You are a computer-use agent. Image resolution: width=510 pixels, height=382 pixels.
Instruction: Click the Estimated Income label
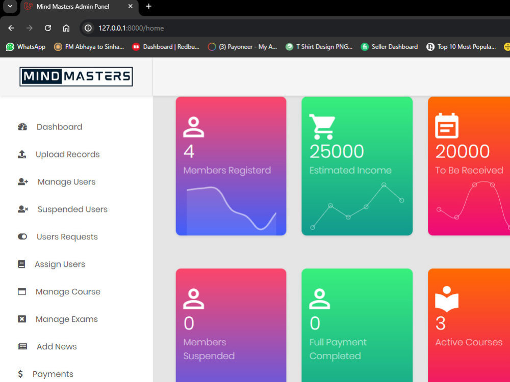(x=350, y=170)
